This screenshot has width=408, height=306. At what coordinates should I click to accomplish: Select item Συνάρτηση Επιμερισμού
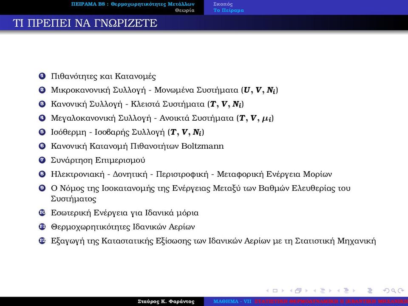coord(98,160)
